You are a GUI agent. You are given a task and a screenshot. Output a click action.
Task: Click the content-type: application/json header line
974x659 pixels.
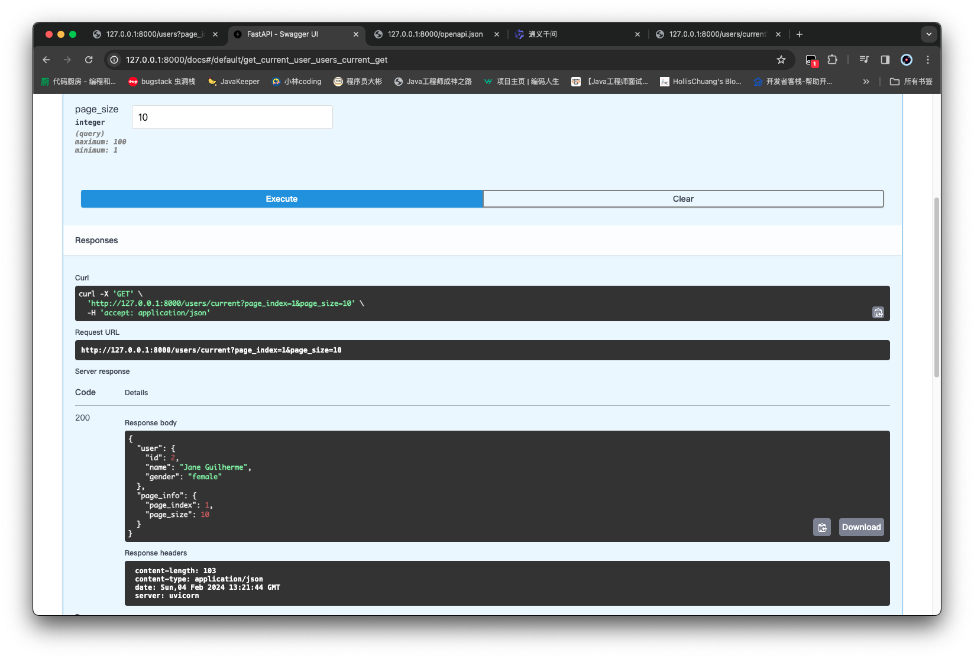tap(199, 579)
